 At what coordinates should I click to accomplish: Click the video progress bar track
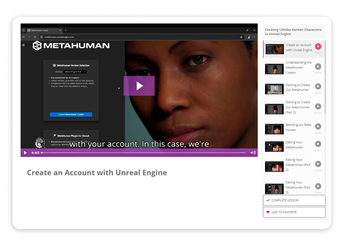tap(143, 153)
